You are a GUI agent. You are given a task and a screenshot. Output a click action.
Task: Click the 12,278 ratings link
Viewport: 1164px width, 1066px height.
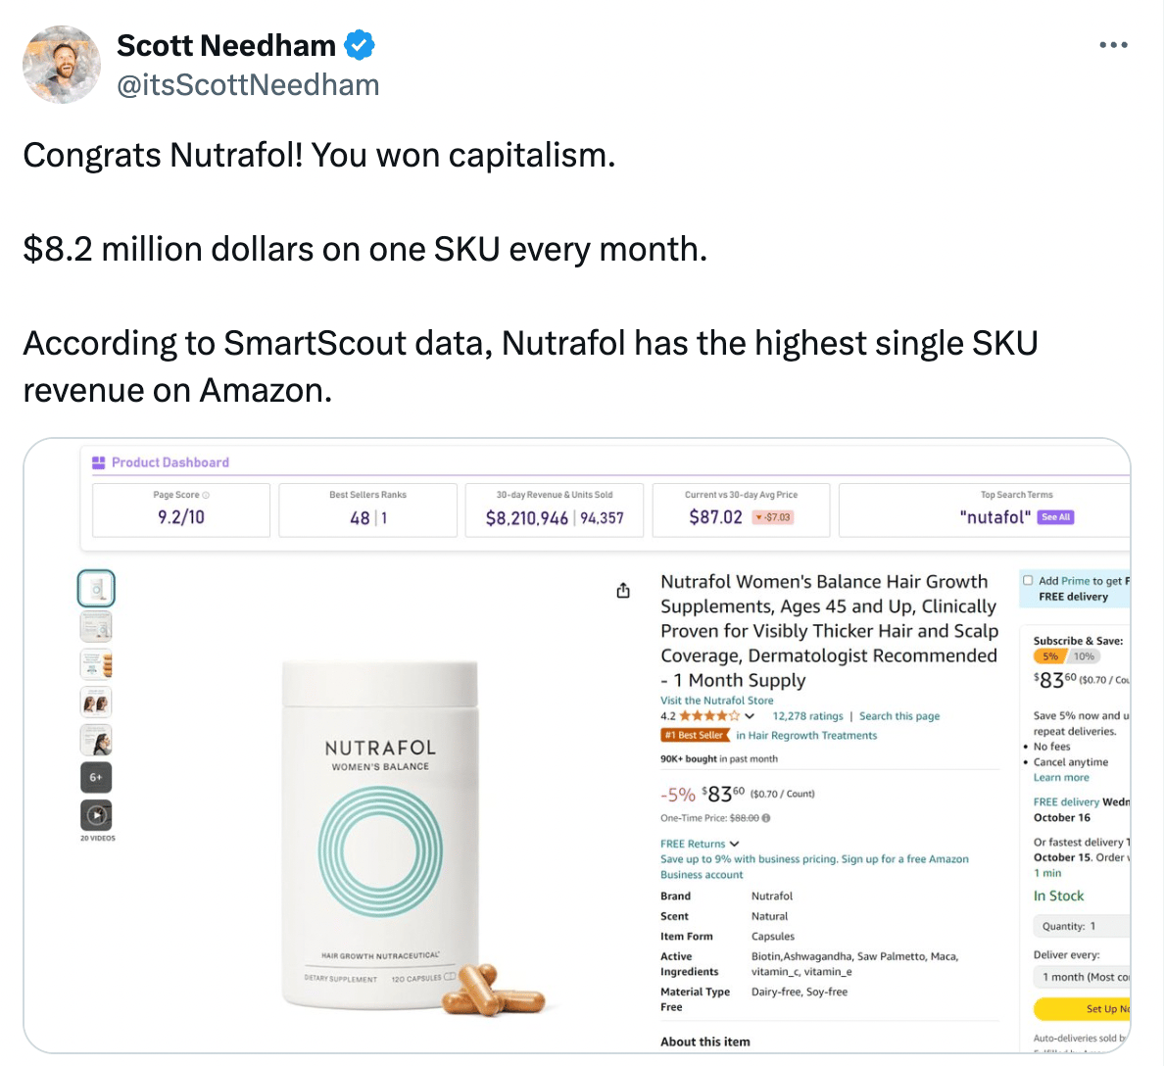pos(807,716)
